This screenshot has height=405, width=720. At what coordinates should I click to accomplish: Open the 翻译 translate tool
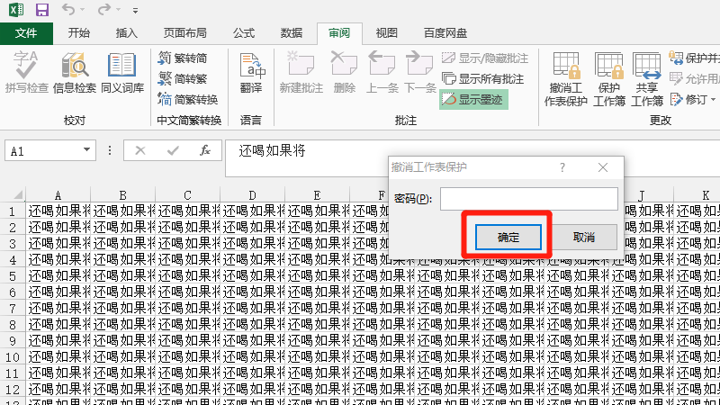point(251,72)
